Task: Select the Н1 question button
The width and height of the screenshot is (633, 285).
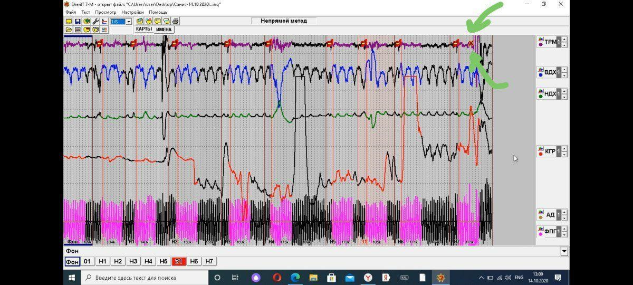Action: click(102, 262)
